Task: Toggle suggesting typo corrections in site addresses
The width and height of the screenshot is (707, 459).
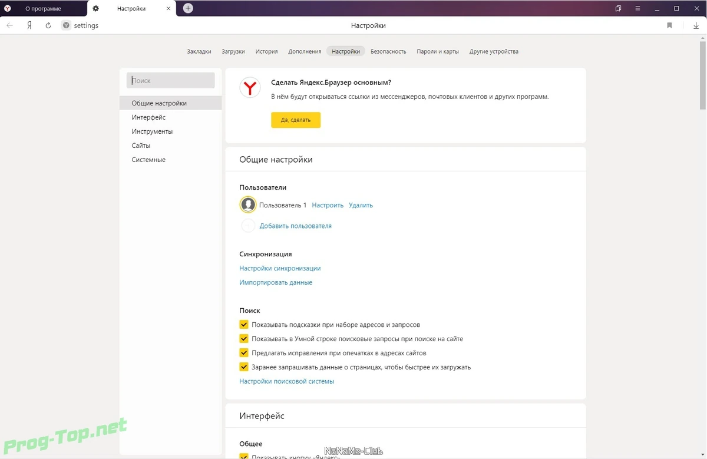Action: (244, 353)
